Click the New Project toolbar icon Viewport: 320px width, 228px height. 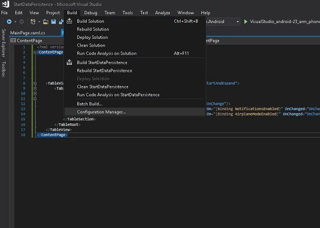(x=33, y=22)
